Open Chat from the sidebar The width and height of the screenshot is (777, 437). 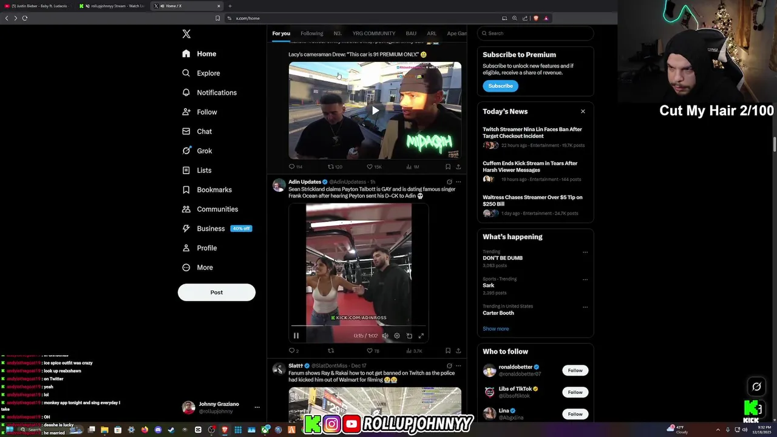point(197,132)
